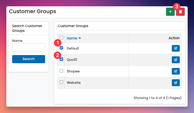Click the red trash delete button

pyautogui.click(x=180, y=12)
